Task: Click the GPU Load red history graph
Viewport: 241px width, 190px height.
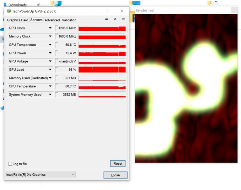Action: (102, 69)
